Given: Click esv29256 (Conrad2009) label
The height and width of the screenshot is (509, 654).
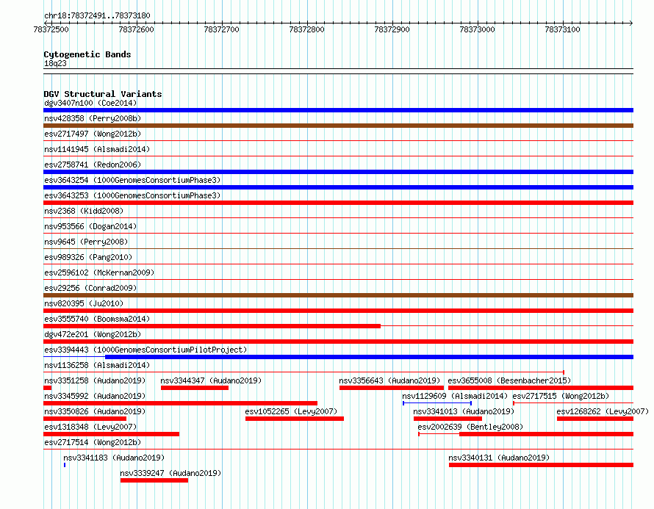Looking at the screenshot, I should click(x=90, y=288).
